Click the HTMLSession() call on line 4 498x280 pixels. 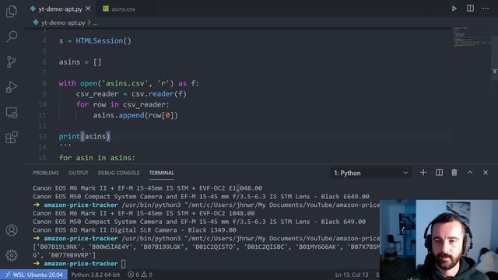coord(103,41)
